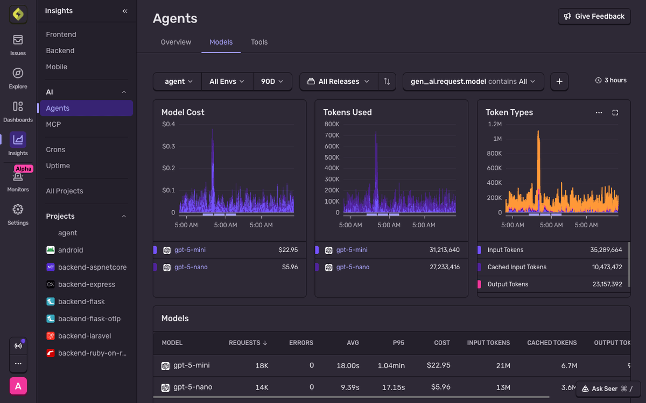Switch to the Overview tab
The image size is (646, 403).
[176, 42]
